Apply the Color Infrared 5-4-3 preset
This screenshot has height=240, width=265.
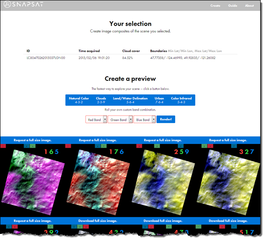tap(181, 100)
